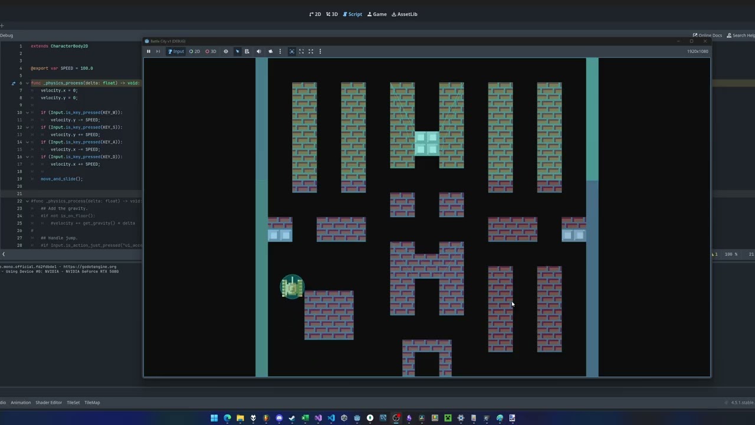Mute the game audio speaker icon
755x425 pixels.
coord(258,51)
